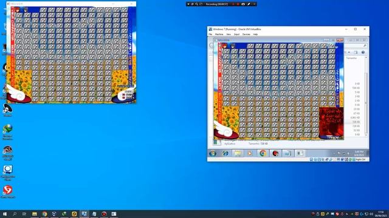
Task: Take a screenshot with recorder camera icon
Action: (243, 4)
